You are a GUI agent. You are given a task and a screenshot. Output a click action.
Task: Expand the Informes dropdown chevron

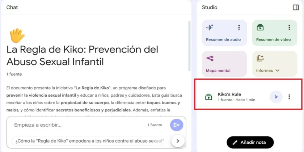click(x=278, y=71)
